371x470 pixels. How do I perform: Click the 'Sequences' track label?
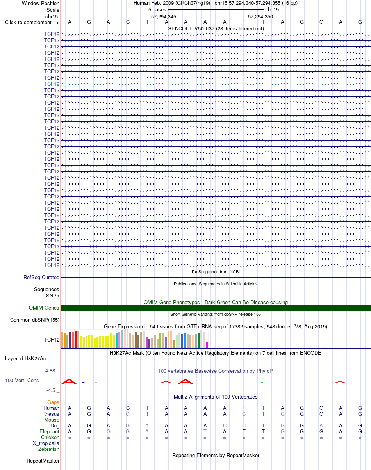pos(46,289)
